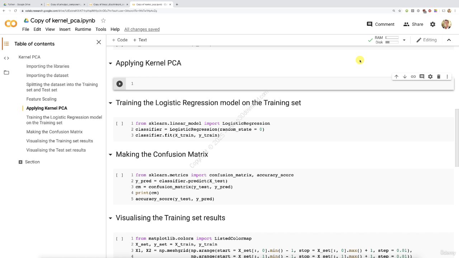Image resolution: width=459 pixels, height=258 pixels.
Task: Click inside the empty code cell editor
Action: (287, 84)
